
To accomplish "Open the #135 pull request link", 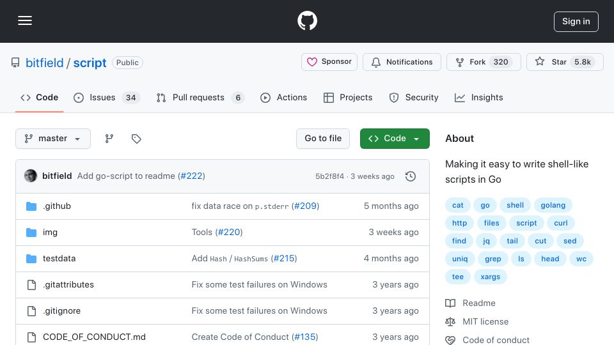I will 304,337.
